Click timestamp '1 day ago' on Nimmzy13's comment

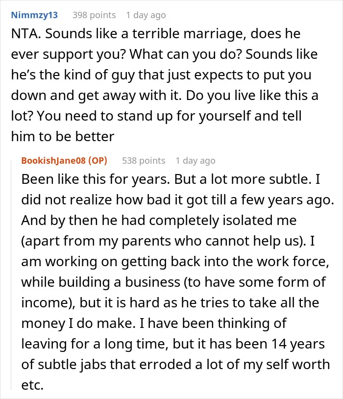[x=146, y=15]
